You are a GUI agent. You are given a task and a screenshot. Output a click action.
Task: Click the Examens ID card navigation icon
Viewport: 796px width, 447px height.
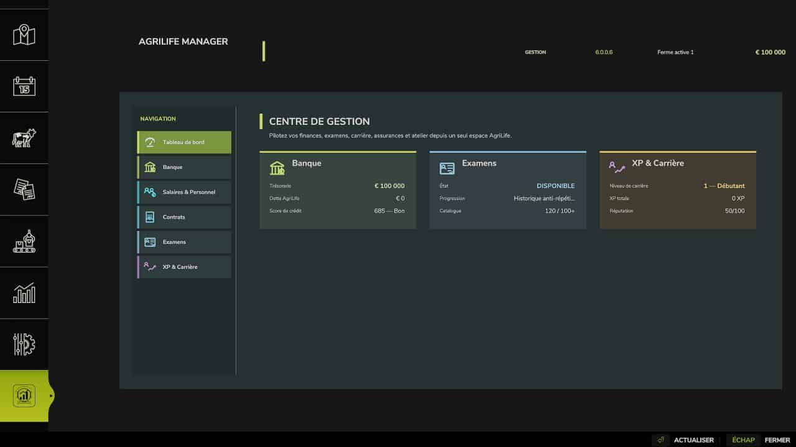[x=150, y=242]
